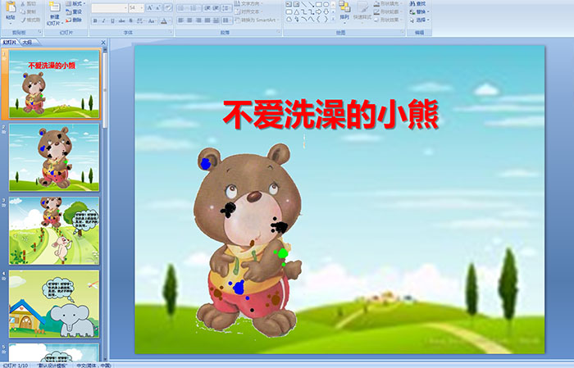Open the font name combo box
The width and height of the screenshot is (574, 368).
(x=109, y=8)
